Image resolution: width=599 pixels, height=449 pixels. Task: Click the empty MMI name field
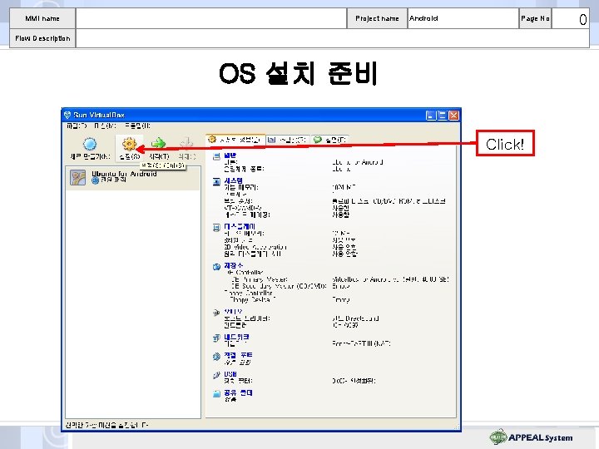210,18
